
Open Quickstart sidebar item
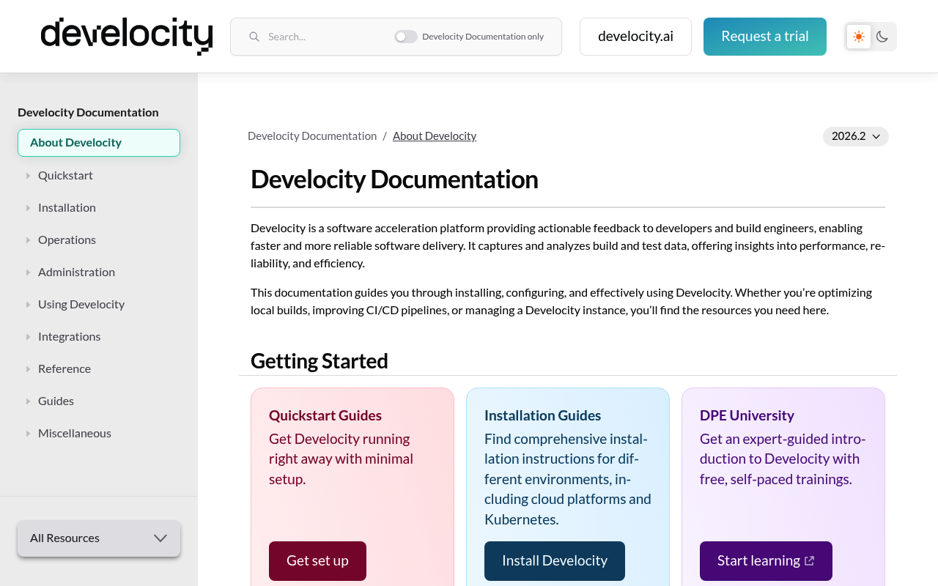(65, 175)
